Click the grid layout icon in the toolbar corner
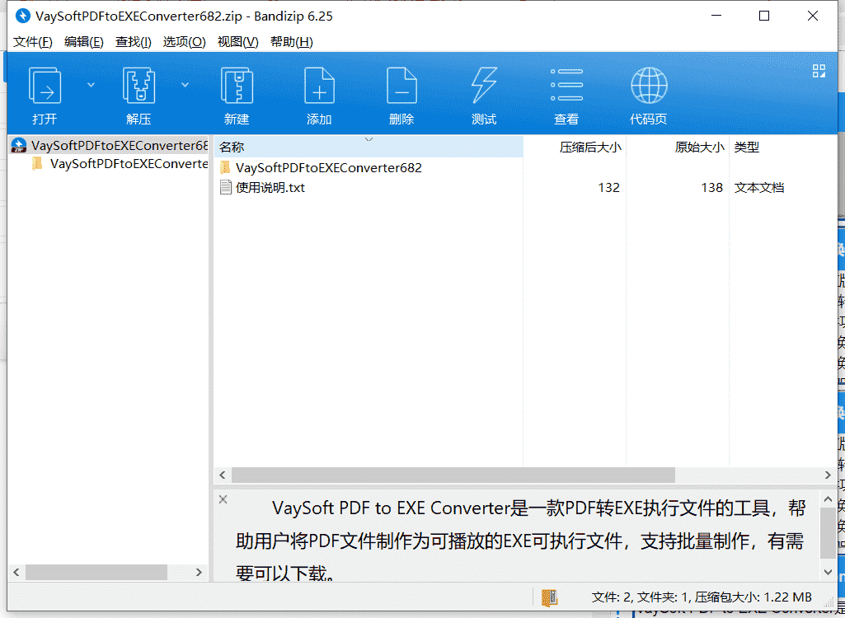Viewport: 845px width, 618px height. point(819,71)
